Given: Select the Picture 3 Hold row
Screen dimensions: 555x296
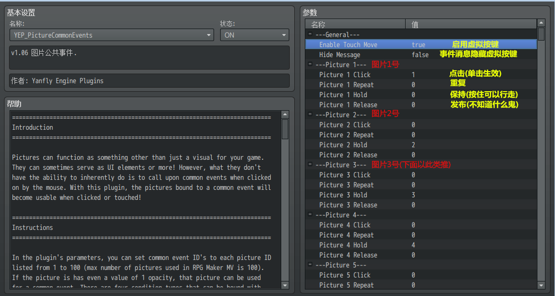Looking at the screenshot, I should point(421,195).
